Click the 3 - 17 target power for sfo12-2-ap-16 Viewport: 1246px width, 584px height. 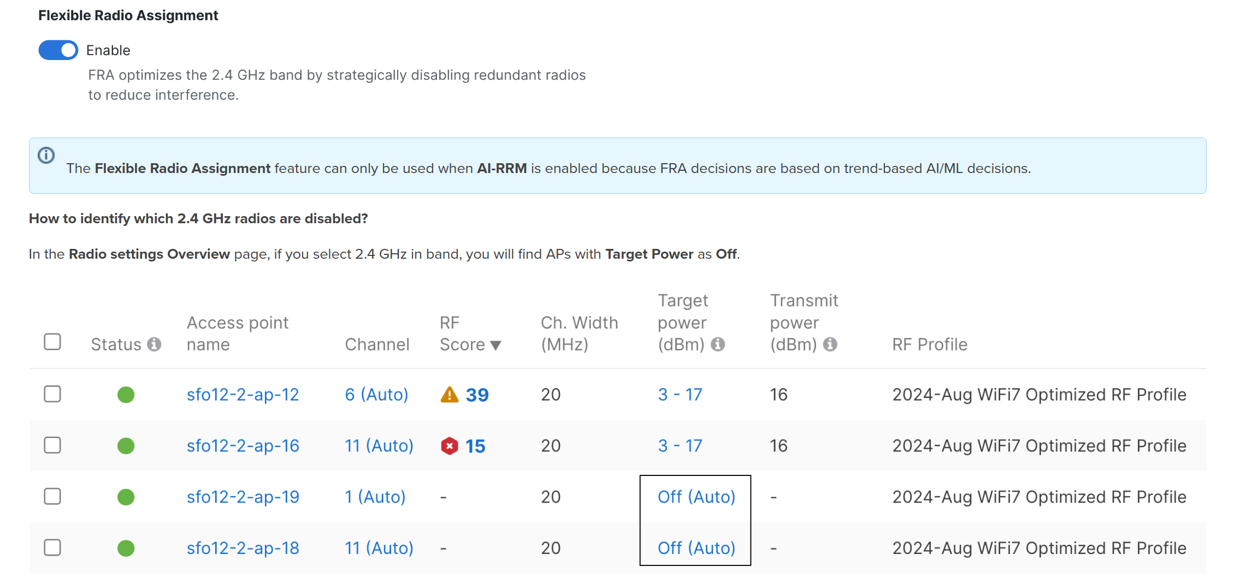[679, 445]
